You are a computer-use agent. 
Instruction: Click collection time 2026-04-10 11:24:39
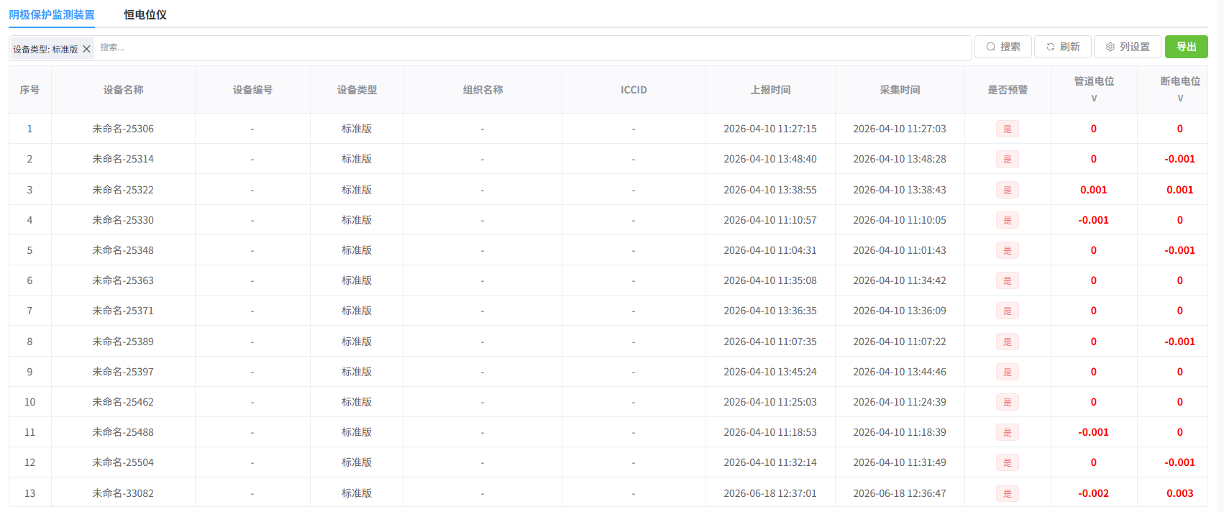[900, 402]
